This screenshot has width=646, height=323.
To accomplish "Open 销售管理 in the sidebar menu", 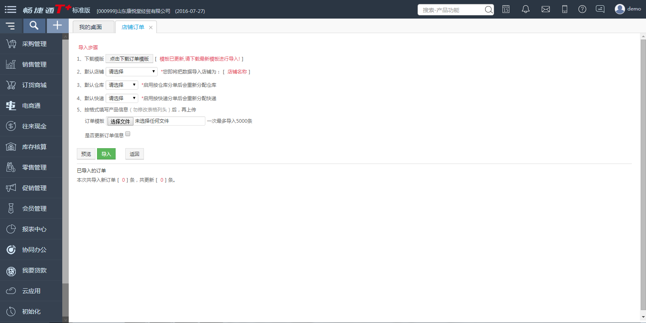I will pos(34,65).
